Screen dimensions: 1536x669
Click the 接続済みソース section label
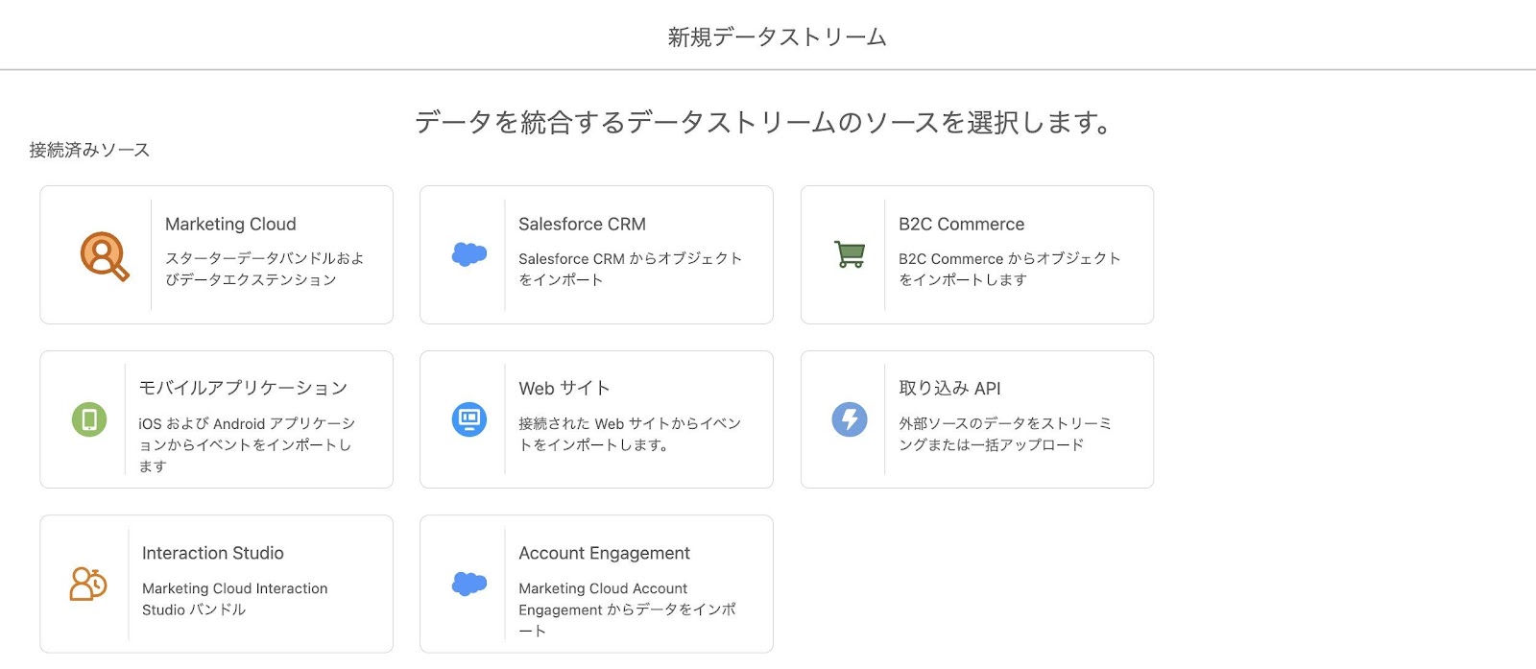click(x=88, y=149)
